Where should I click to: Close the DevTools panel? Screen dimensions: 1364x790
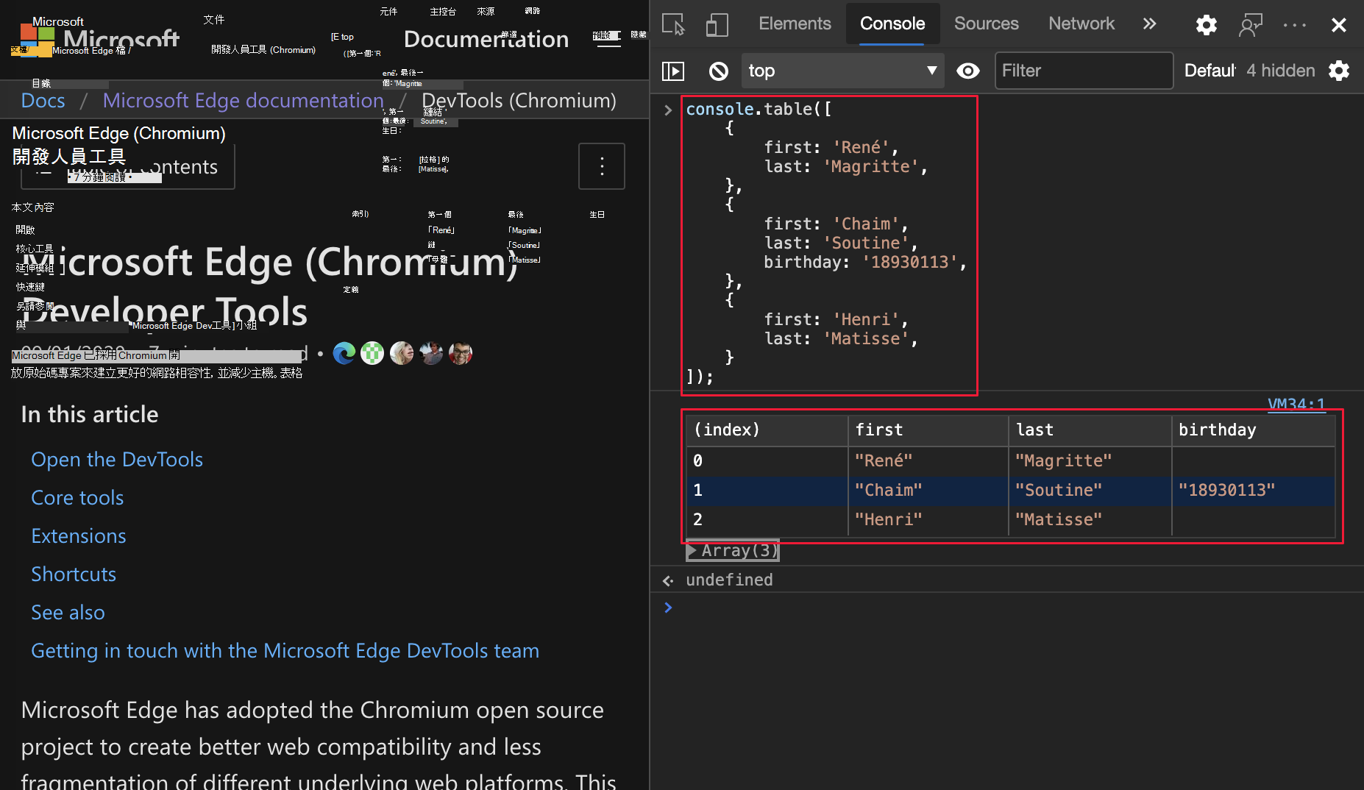coord(1339,24)
